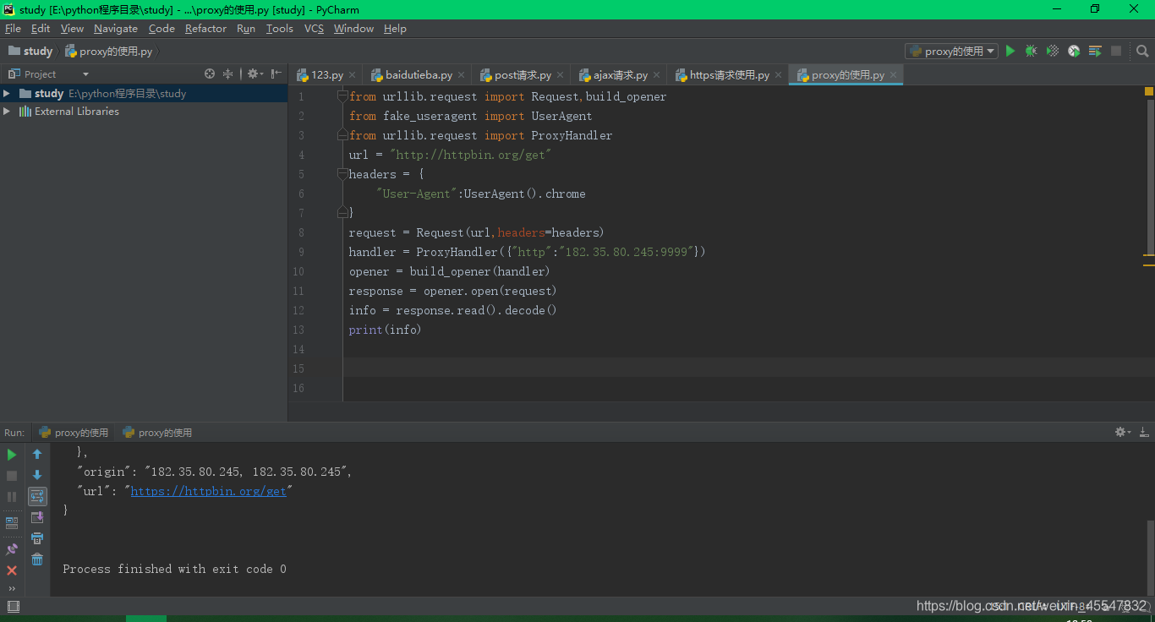Click Scroll from Source target icon
Image resolution: width=1155 pixels, height=622 pixels.
point(210,74)
